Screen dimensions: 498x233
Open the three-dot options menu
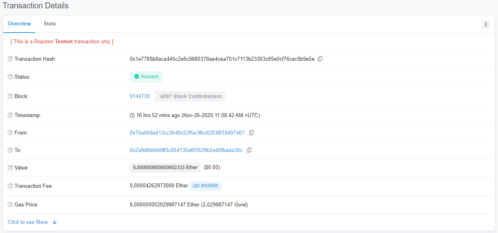pyautogui.click(x=486, y=24)
